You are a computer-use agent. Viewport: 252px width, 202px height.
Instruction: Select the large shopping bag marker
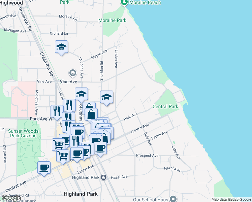coord(91,114)
